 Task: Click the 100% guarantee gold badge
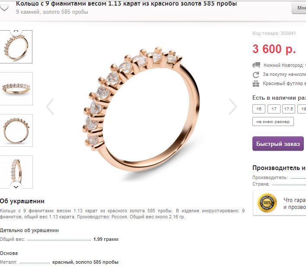point(267,203)
